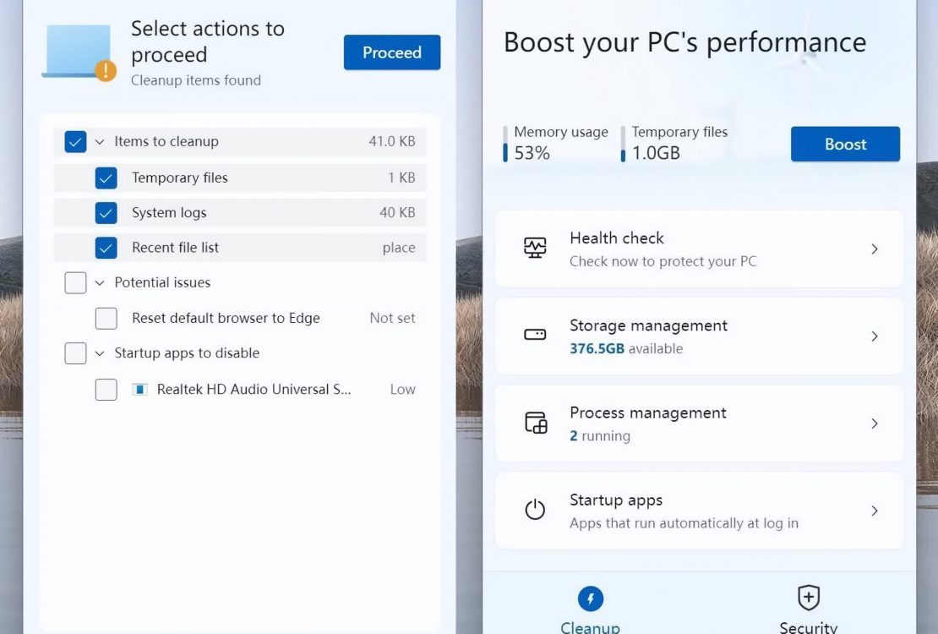
Task: Open Storage management via its arrow
Action: click(x=875, y=336)
